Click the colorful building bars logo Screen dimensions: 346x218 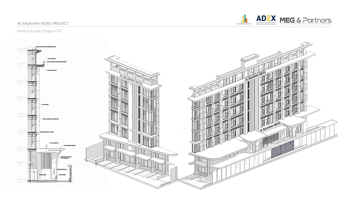[244, 20]
